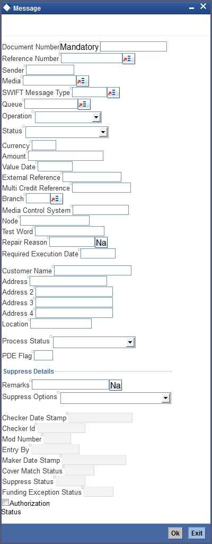Open the Reference Number lookup list icon

(x=128, y=58)
